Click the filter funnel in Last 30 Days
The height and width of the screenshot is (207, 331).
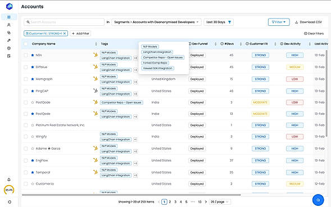[229, 22]
